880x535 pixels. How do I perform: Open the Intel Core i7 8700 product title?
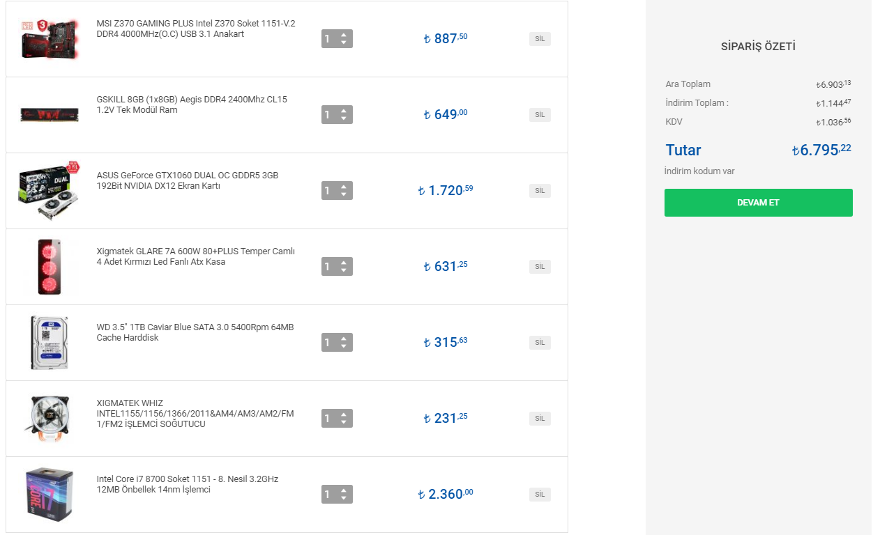point(187,484)
